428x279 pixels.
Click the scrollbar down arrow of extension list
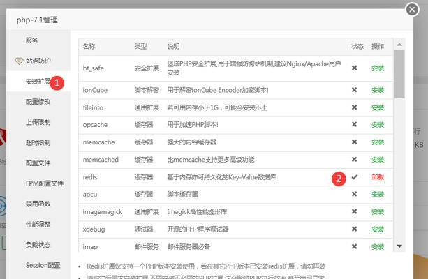tap(399, 246)
